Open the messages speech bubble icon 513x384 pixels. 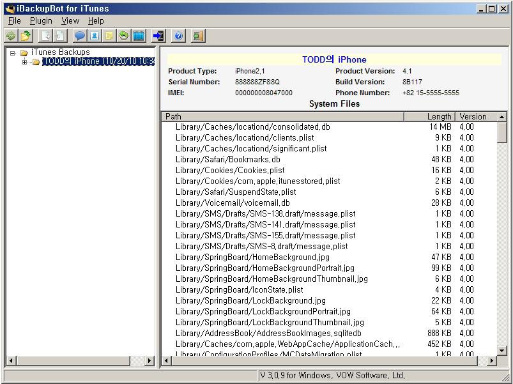click(x=80, y=36)
